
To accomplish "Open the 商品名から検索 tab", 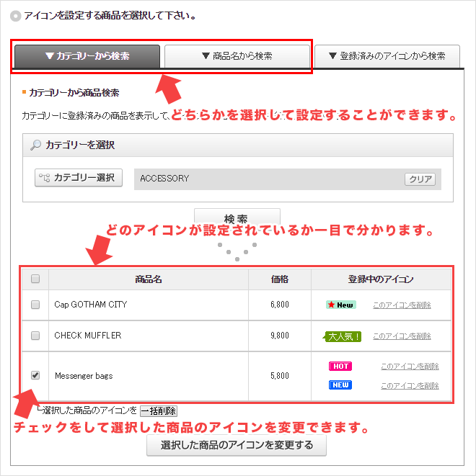I will [237, 56].
